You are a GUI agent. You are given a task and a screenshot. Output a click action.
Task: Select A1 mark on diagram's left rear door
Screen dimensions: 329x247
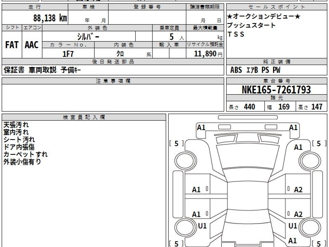click(196, 214)
